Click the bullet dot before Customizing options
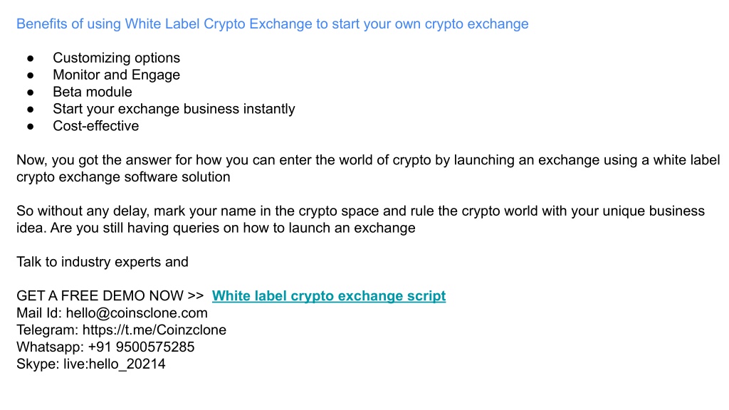Viewport: 729px width, 410px height. pyautogui.click(x=30, y=58)
